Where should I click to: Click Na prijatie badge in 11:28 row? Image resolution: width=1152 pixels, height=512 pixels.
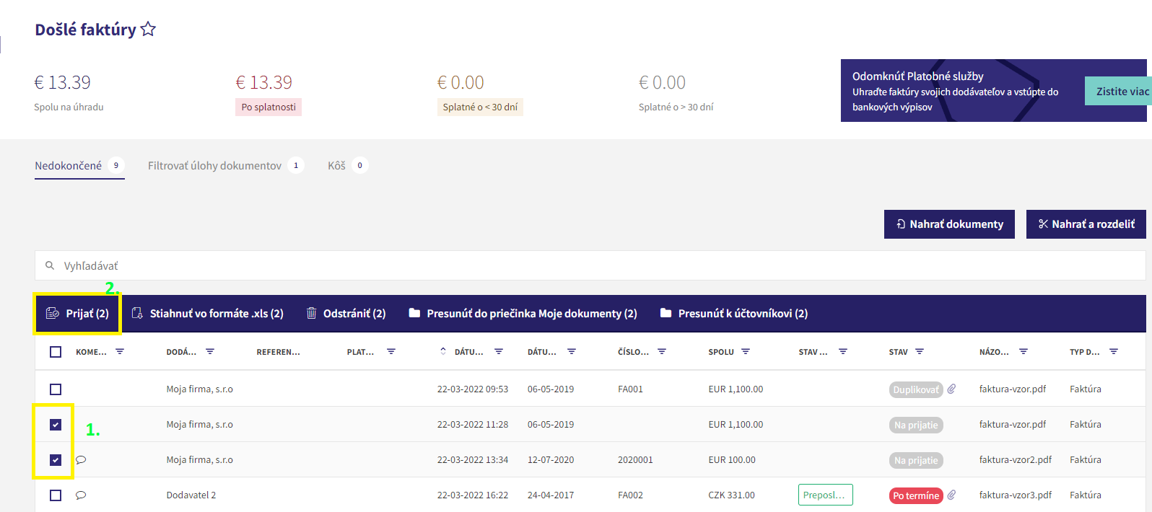tap(916, 425)
